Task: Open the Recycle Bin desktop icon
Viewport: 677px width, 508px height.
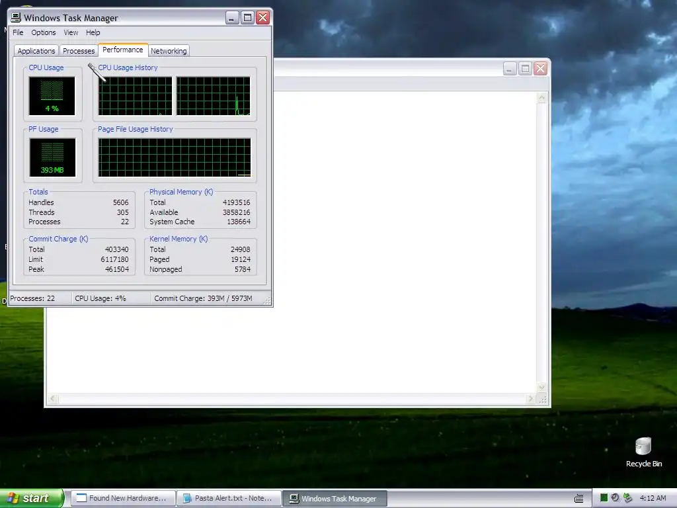Action: [643, 452]
